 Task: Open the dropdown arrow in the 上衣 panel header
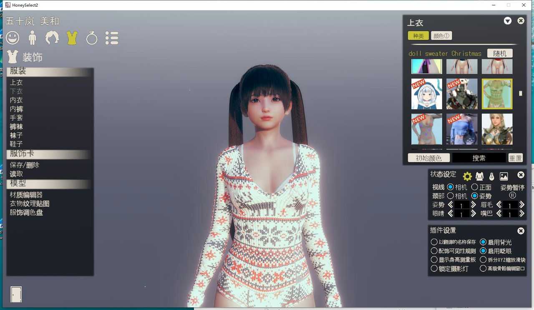[507, 20]
